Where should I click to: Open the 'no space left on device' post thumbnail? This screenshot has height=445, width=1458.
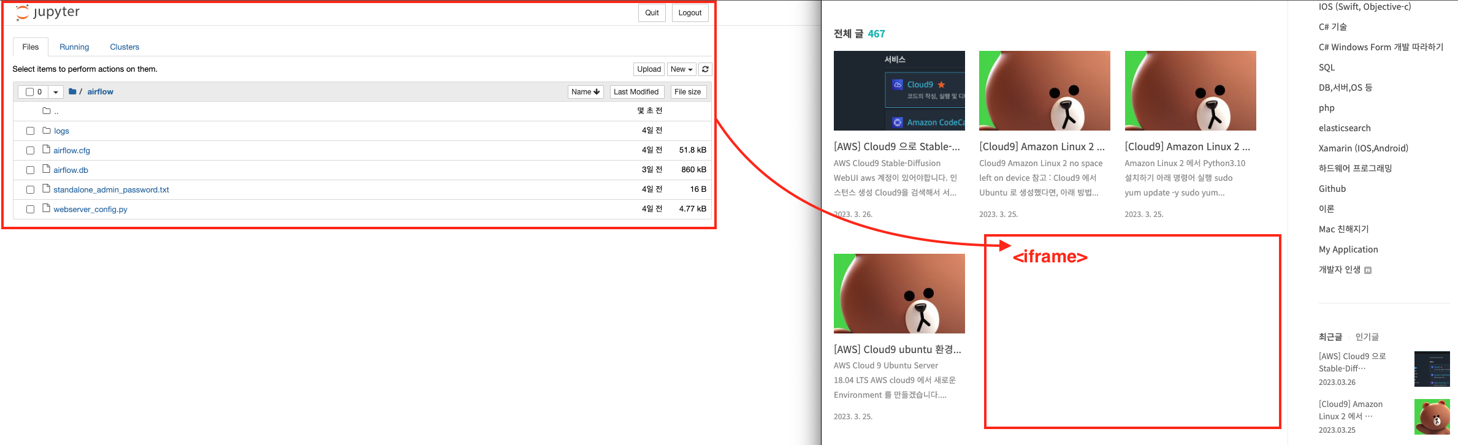(x=1045, y=91)
